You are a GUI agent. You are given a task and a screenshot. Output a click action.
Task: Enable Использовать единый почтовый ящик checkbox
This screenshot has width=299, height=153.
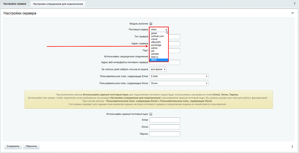point(151,114)
